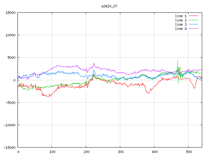This screenshot has width=208, height=156.
Task: Click the -15000 y-axis tick label
Action: (9, 148)
